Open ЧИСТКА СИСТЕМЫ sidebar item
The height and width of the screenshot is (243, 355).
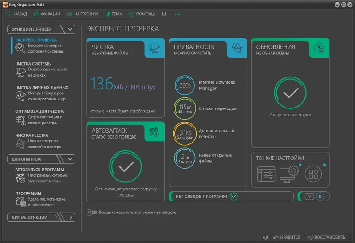(x=33, y=64)
